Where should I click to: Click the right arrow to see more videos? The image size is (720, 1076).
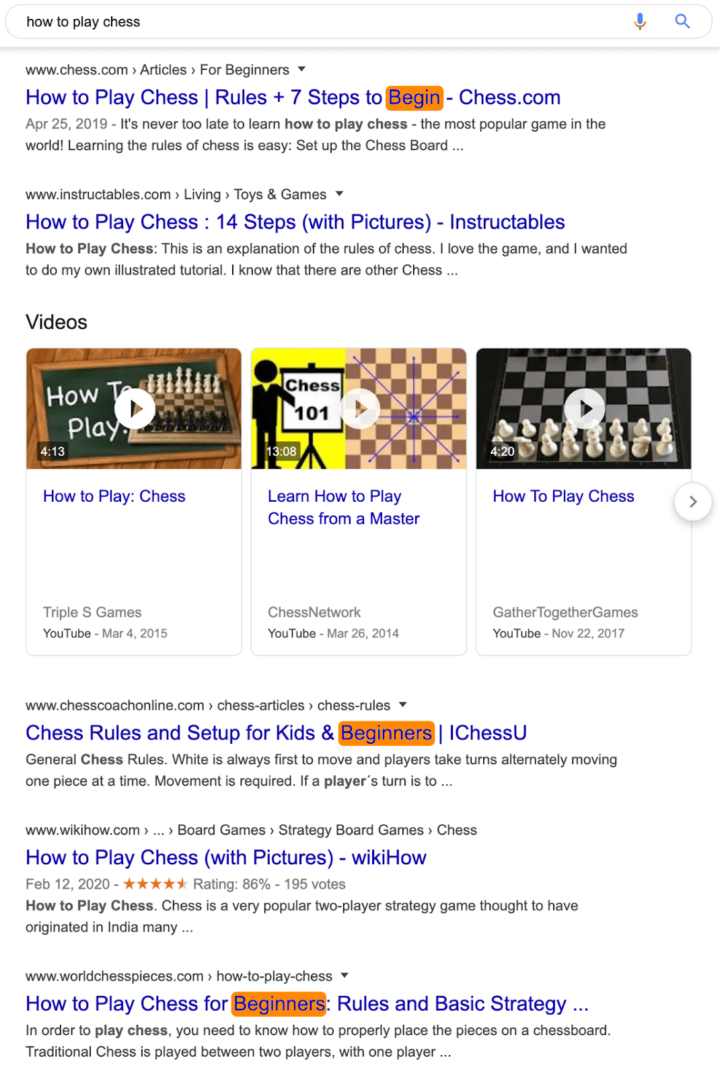pos(694,502)
